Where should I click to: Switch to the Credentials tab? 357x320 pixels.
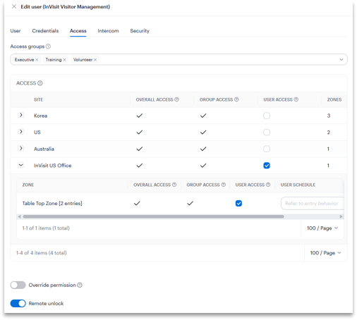pyautogui.click(x=45, y=31)
